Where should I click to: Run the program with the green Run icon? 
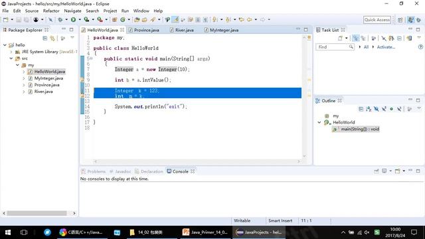pos(74,19)
